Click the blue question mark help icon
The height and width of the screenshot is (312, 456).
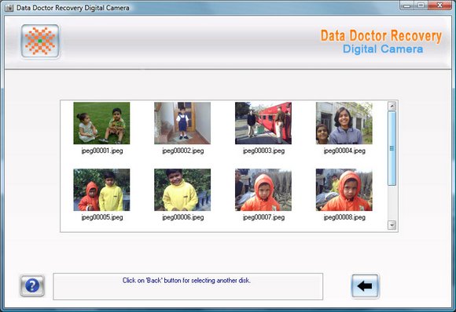[32, 285]
